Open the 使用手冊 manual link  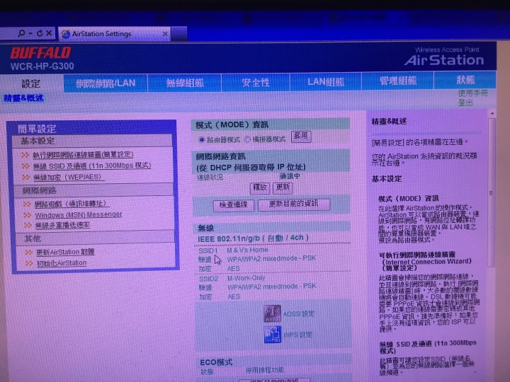coord(473,93)
